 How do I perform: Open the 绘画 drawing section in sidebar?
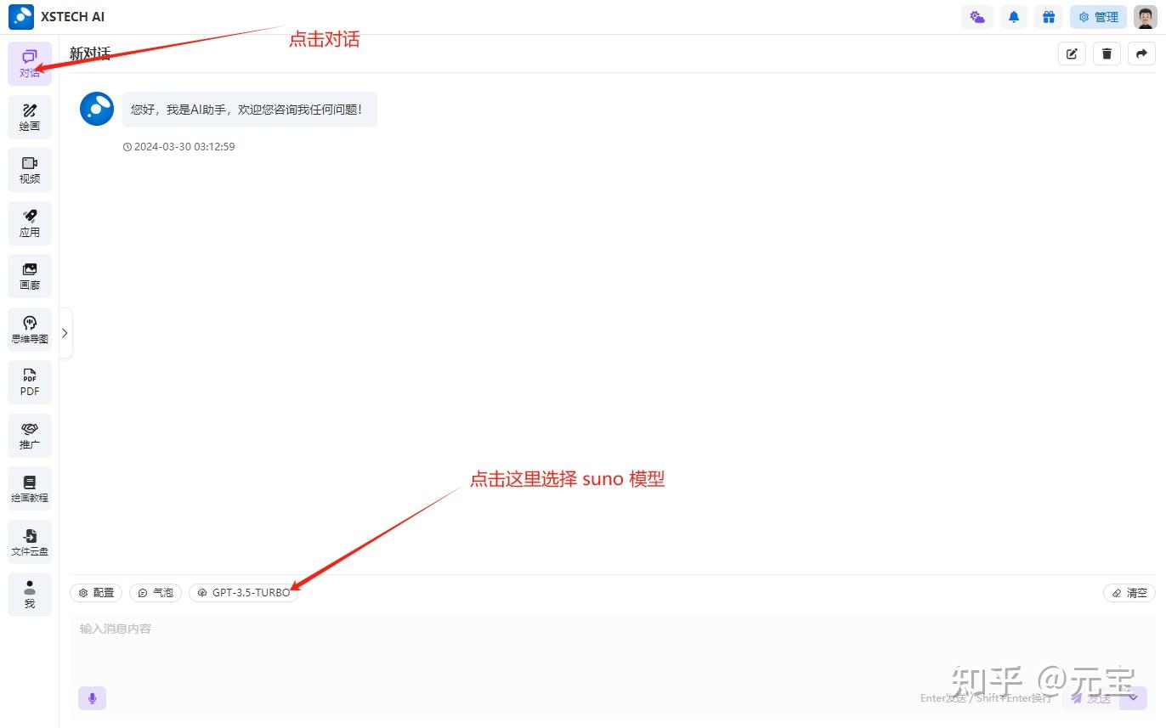[29, 116]
